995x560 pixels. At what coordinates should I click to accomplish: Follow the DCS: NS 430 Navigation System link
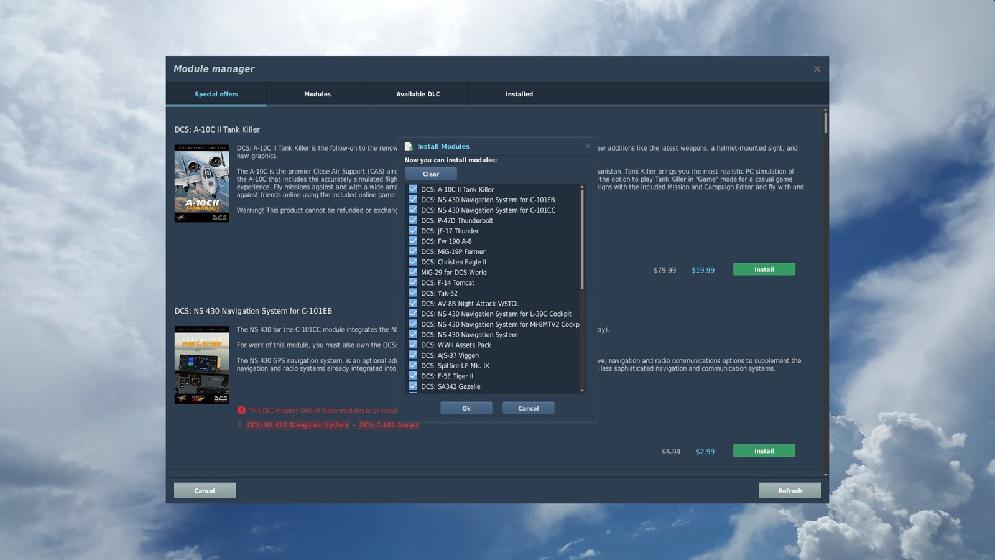tap(297, 425)
